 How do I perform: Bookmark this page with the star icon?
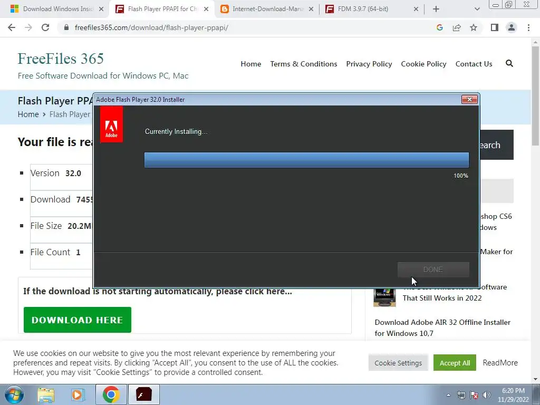click(x=474, y=27)
